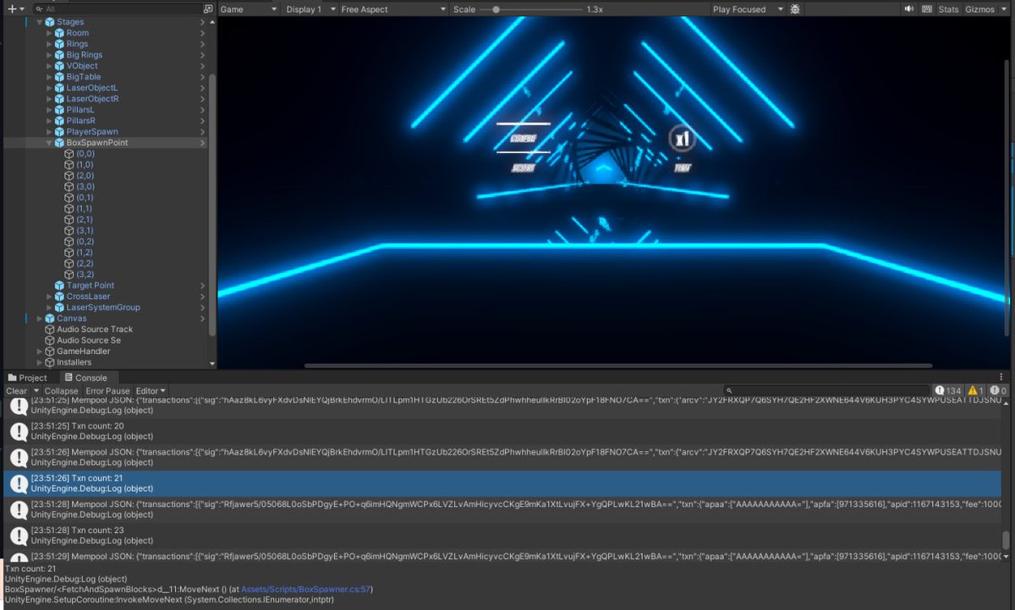The width and height of the screenshot is (1015, 610).
Task: Toggle the 134 info messages filter
Action: [947, 391]
